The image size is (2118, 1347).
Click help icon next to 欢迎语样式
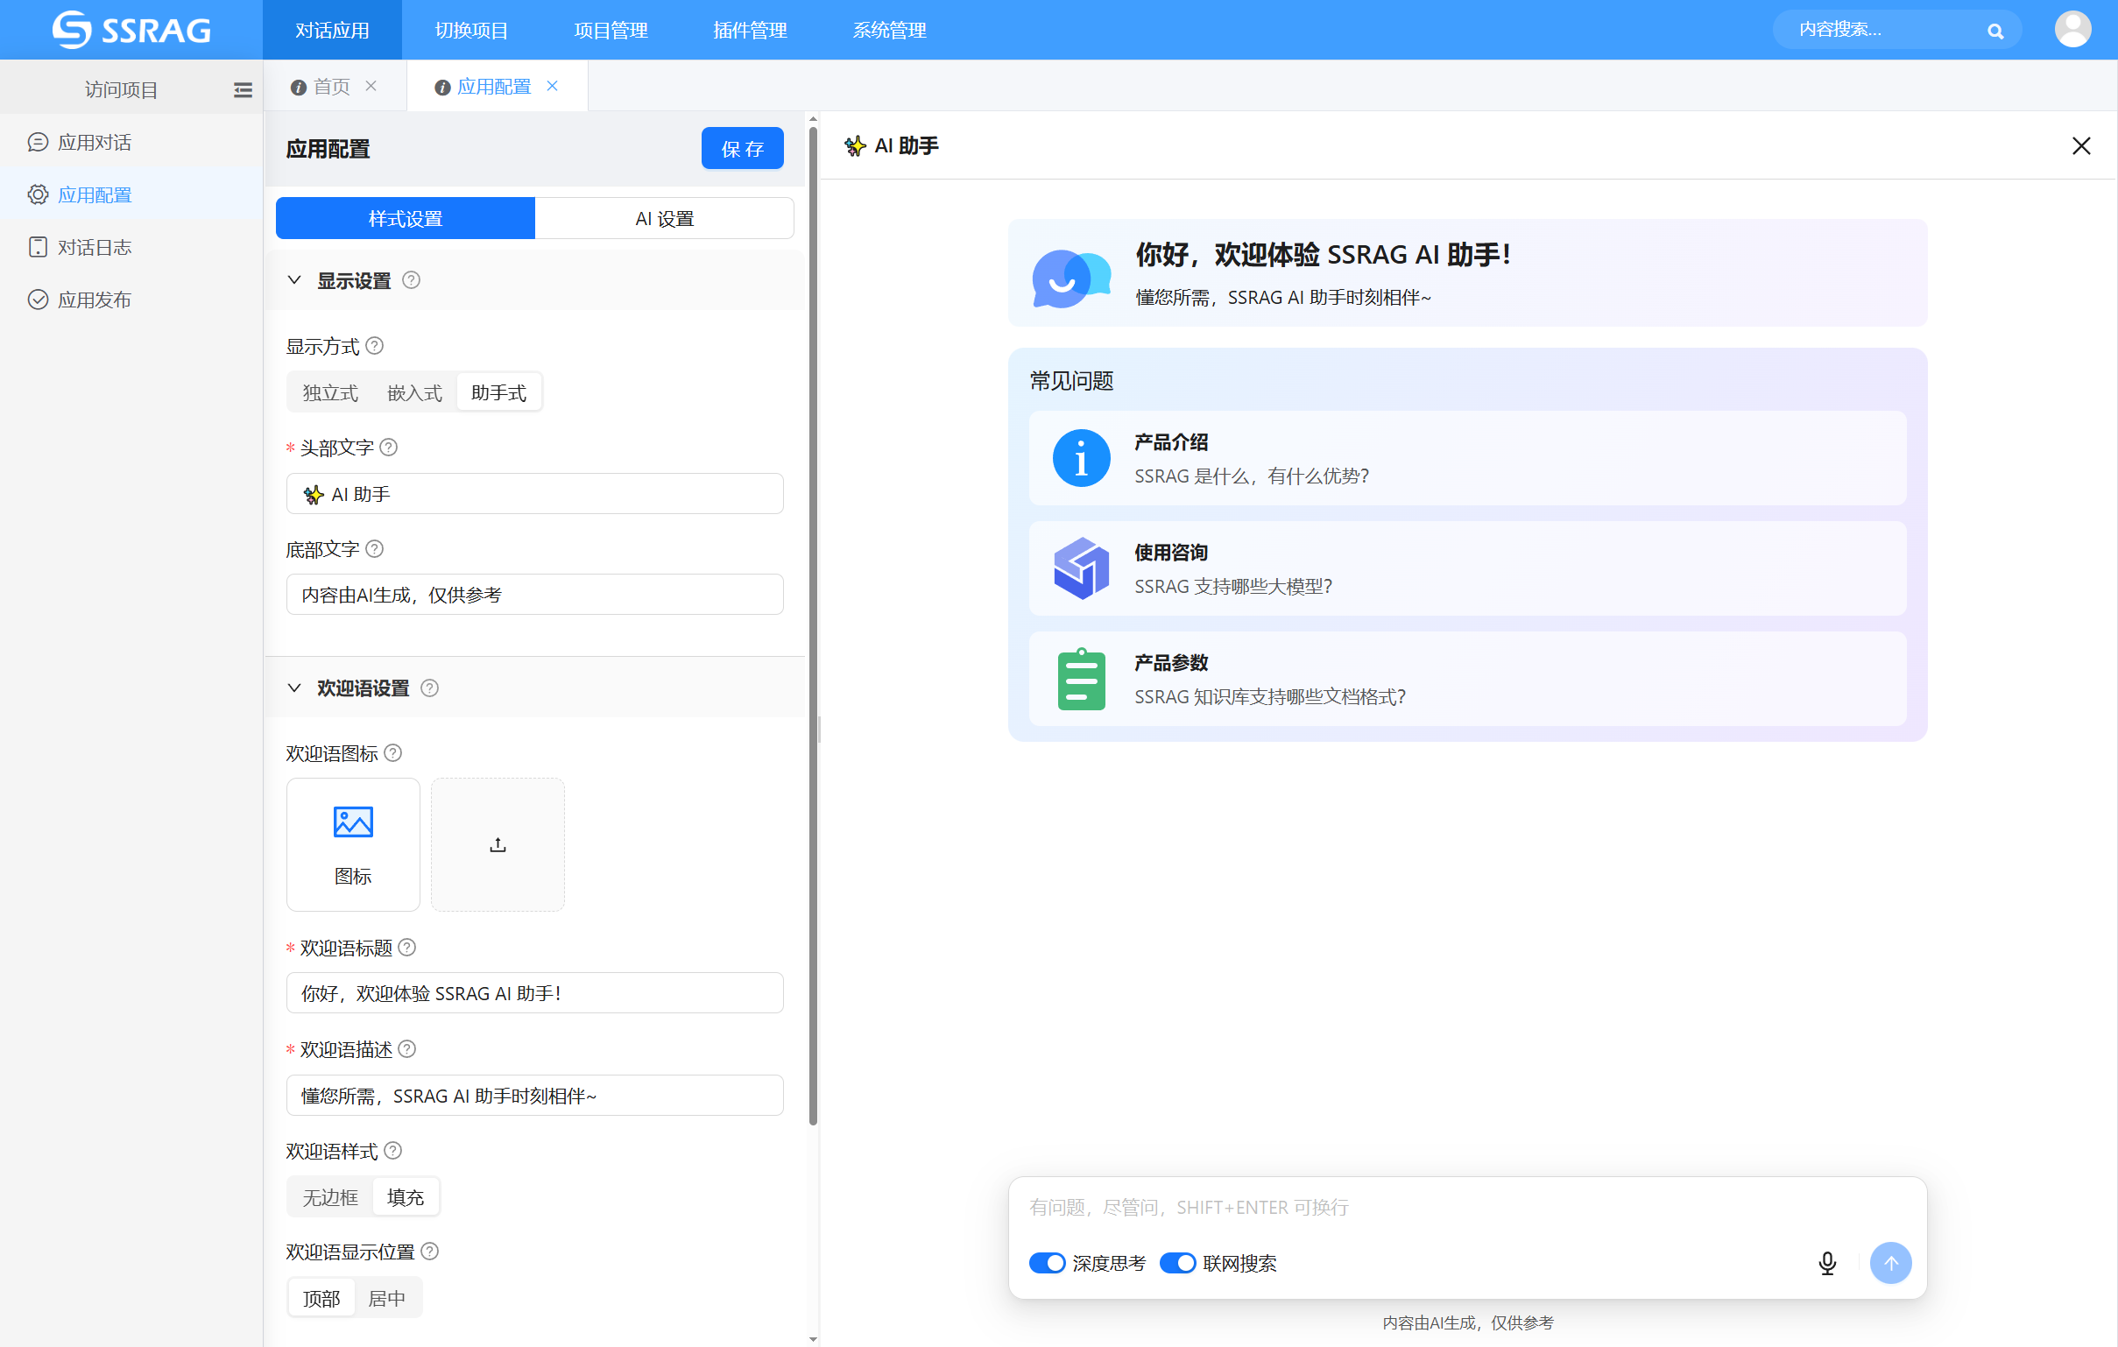click(x=393, y=1151)
